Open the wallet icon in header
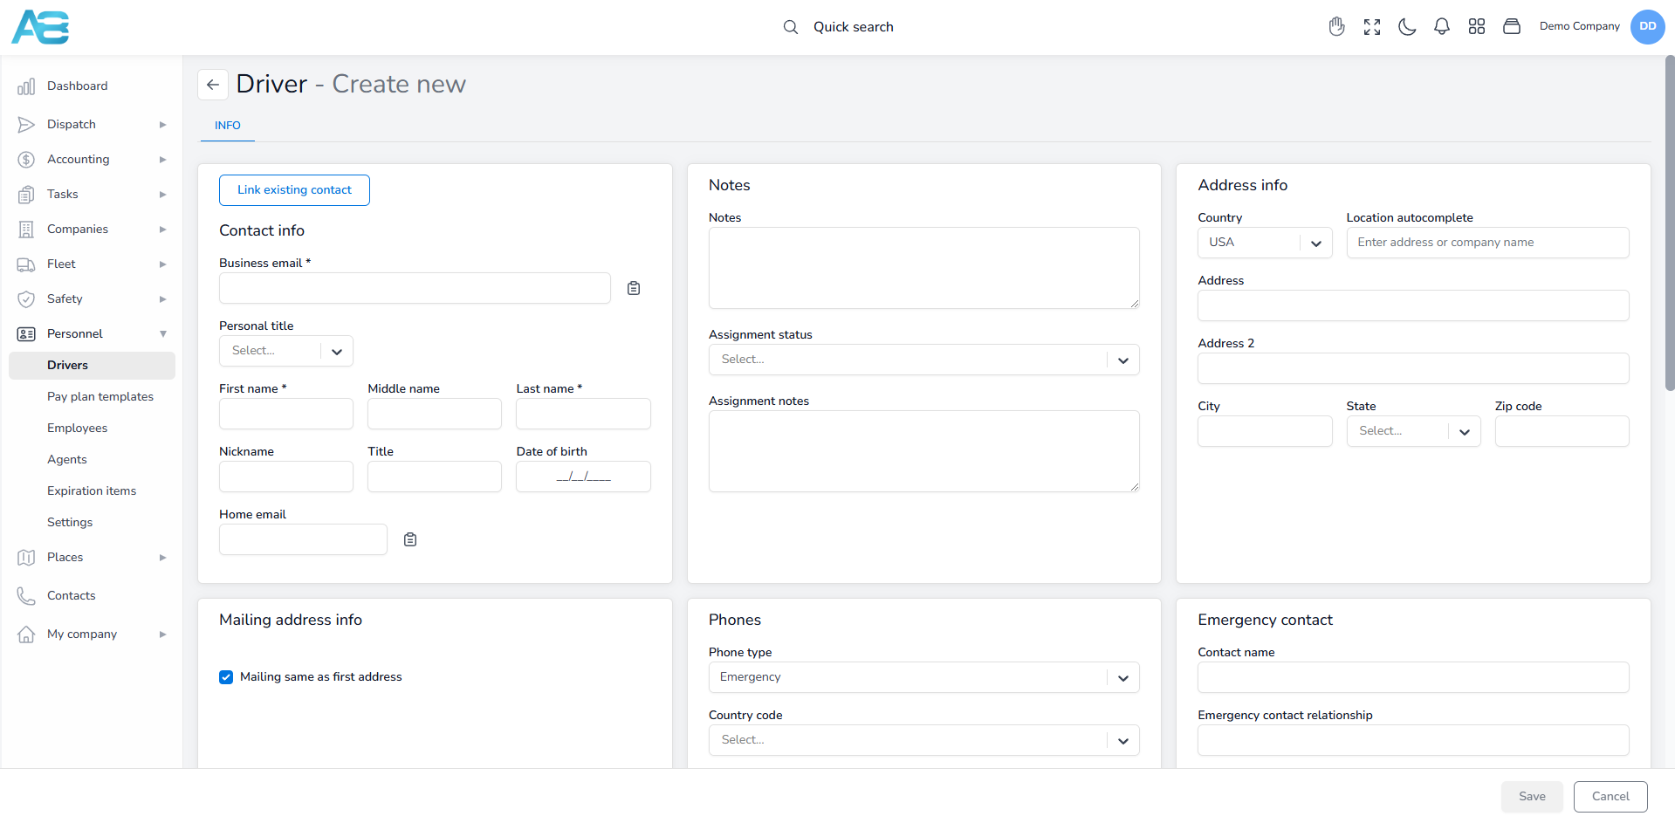This screenshot has width=1675, height=823. (1512, 27)
